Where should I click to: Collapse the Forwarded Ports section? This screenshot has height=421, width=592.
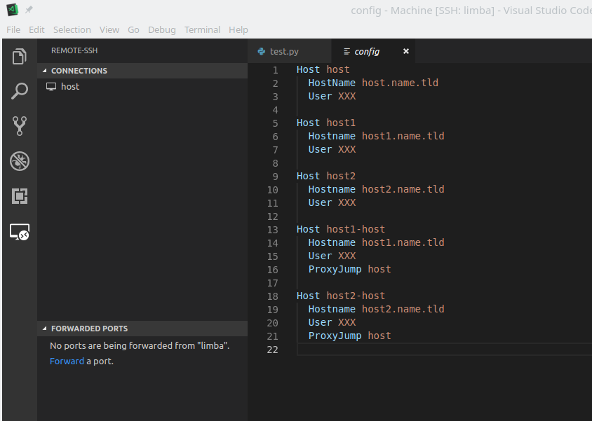coord(45,329)
